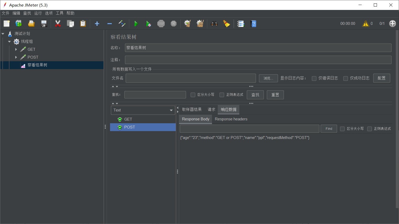Focus the 名称 input field
399x224 pixels.
point(258,48)
